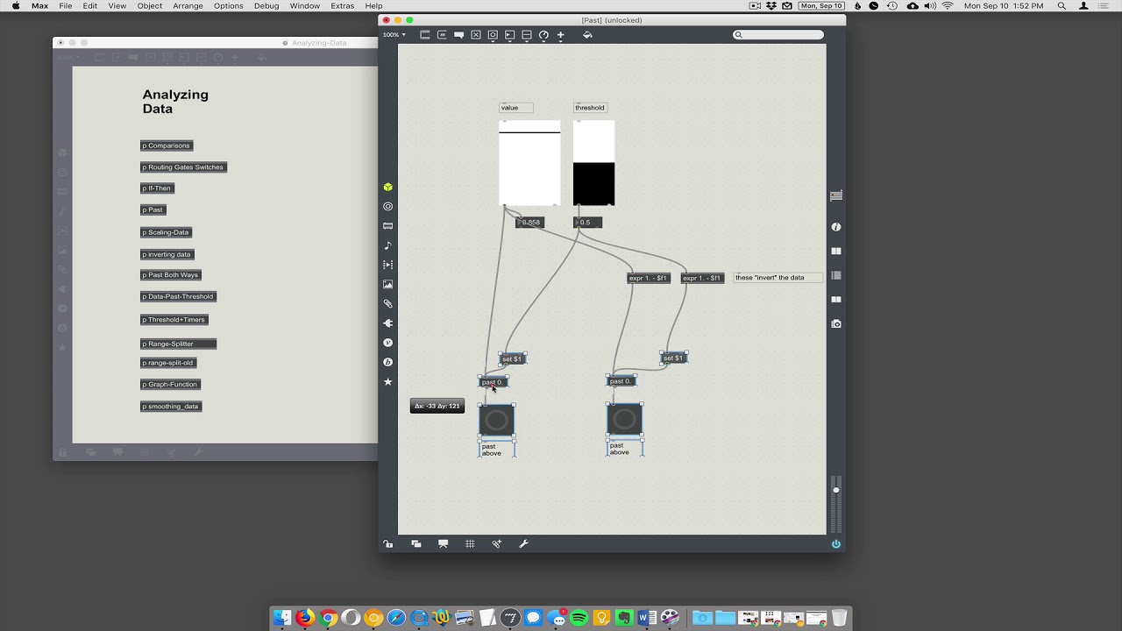Select the left 'set $1' message box
The width and height of the screenshot is (1122, 631).
pyautogui.click(x=513, y=358)
